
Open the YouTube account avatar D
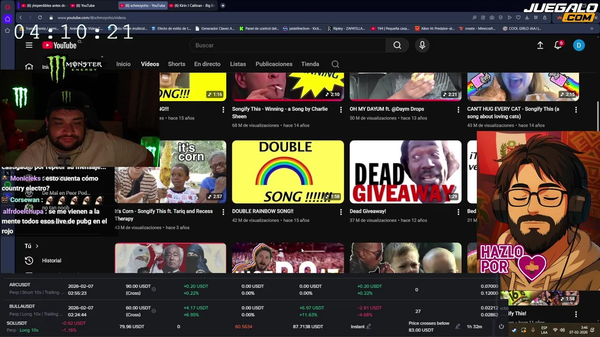point(579,45)
